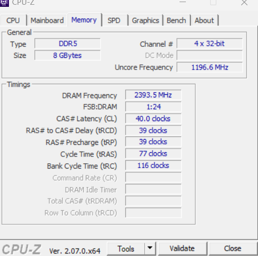Click the Size field showing 8 GBytes
Screen dimensions: 258x256
(x=67, y=55)
